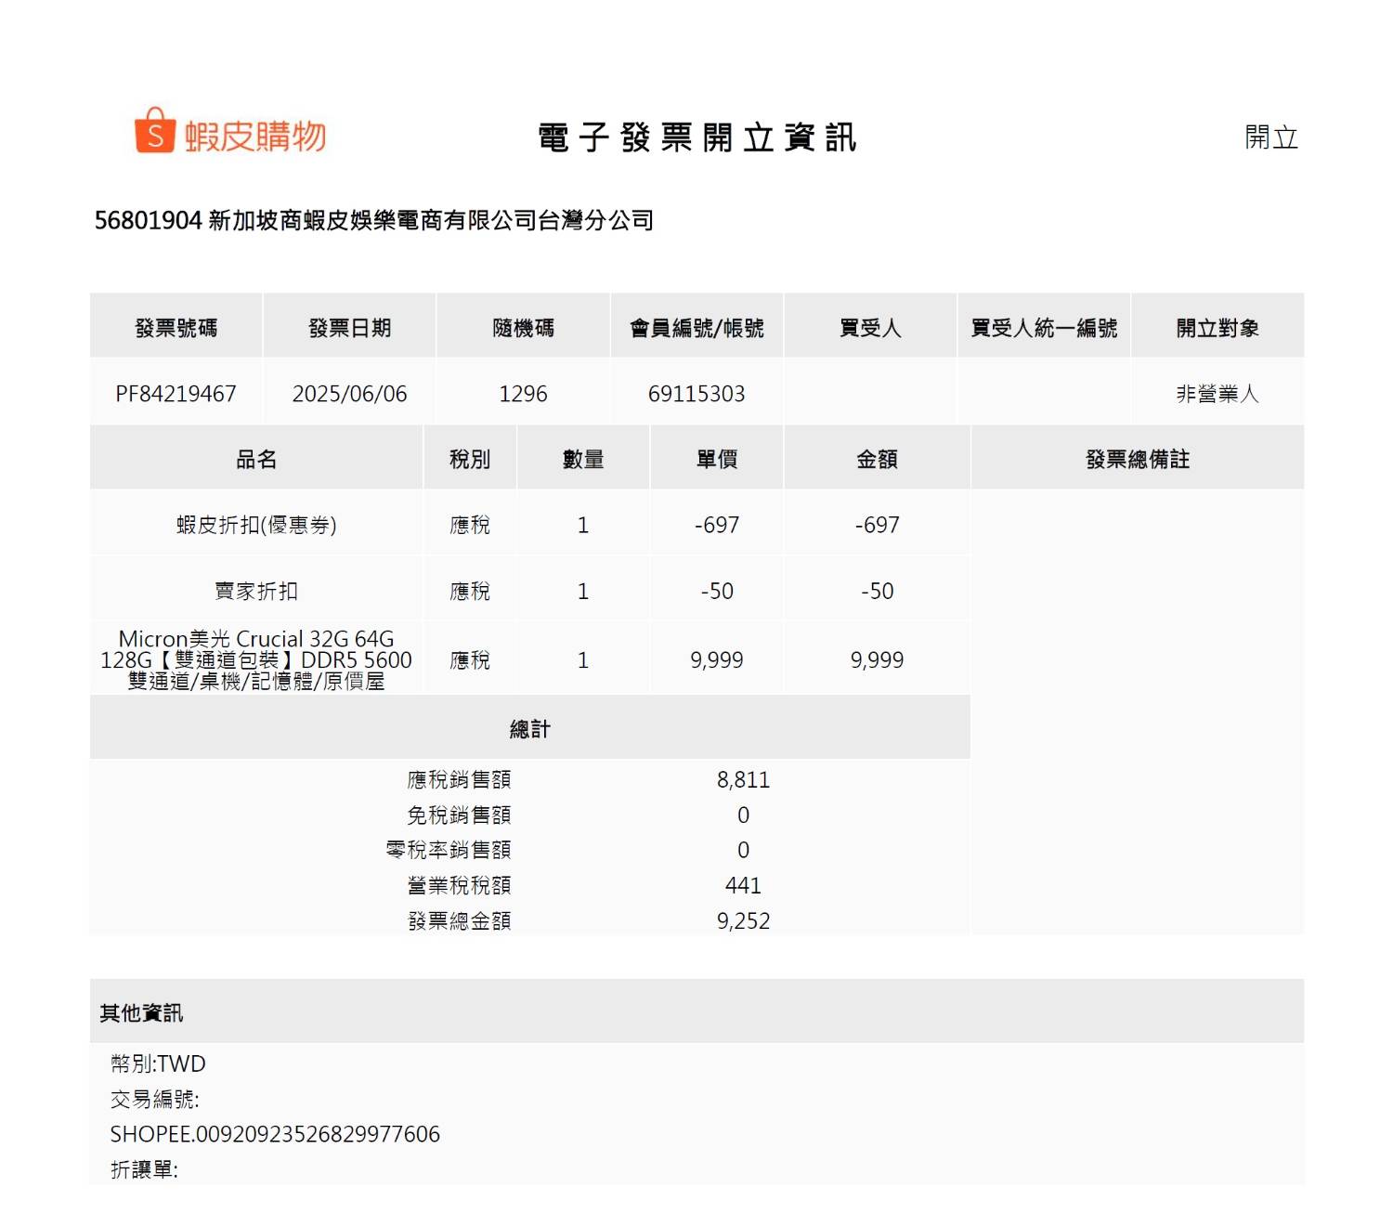
Task: Click invoice total value 9,252
Action: 743,920
